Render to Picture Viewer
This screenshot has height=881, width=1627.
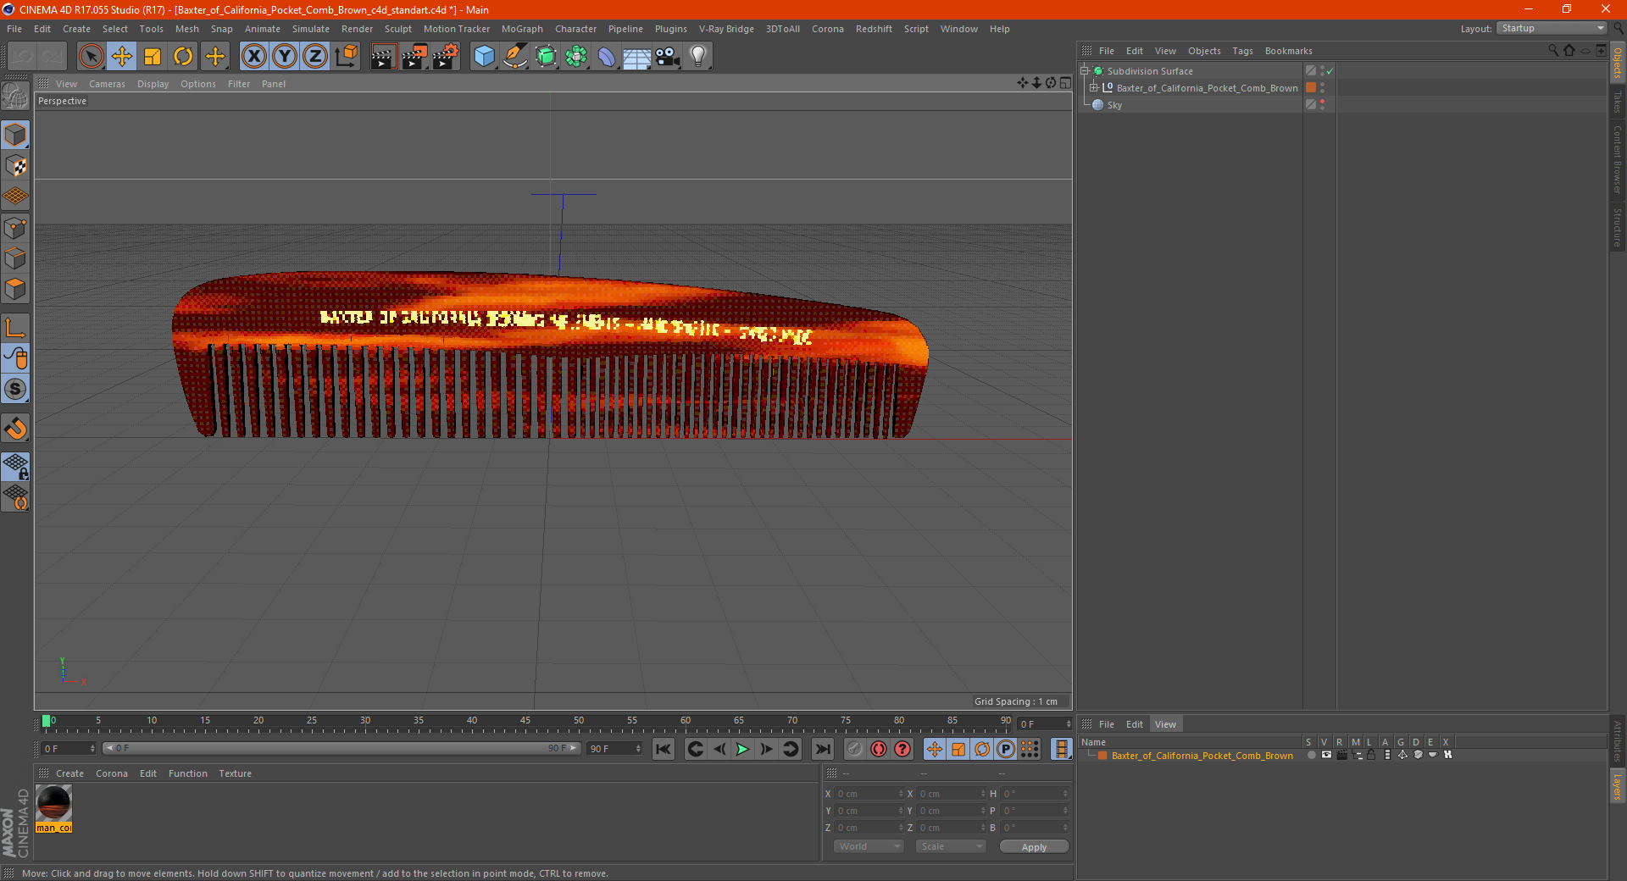point(414,57)
